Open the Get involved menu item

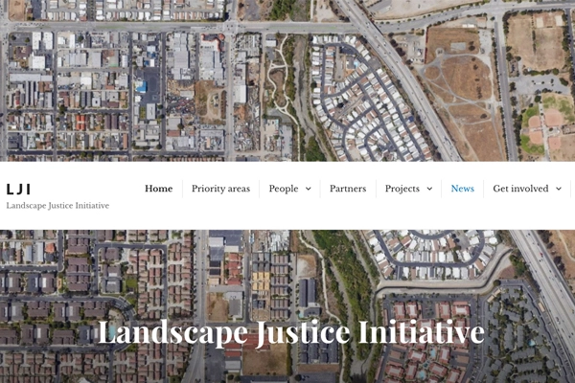[x=520, y=189]
